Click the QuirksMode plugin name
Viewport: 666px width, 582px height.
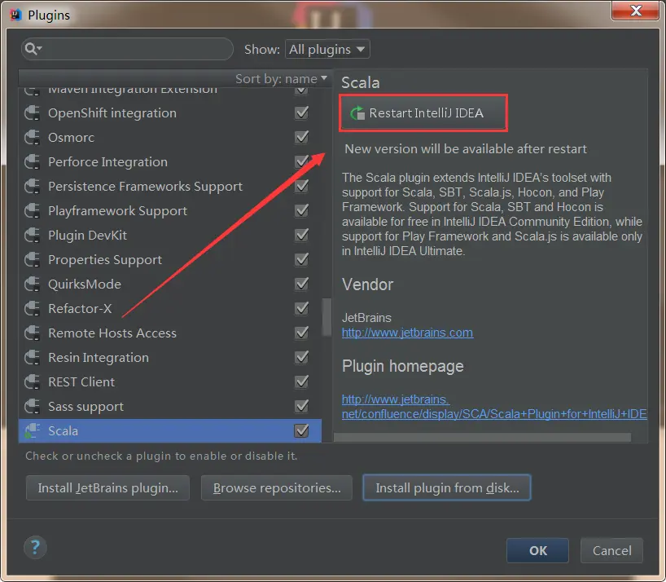click(85, 284)
